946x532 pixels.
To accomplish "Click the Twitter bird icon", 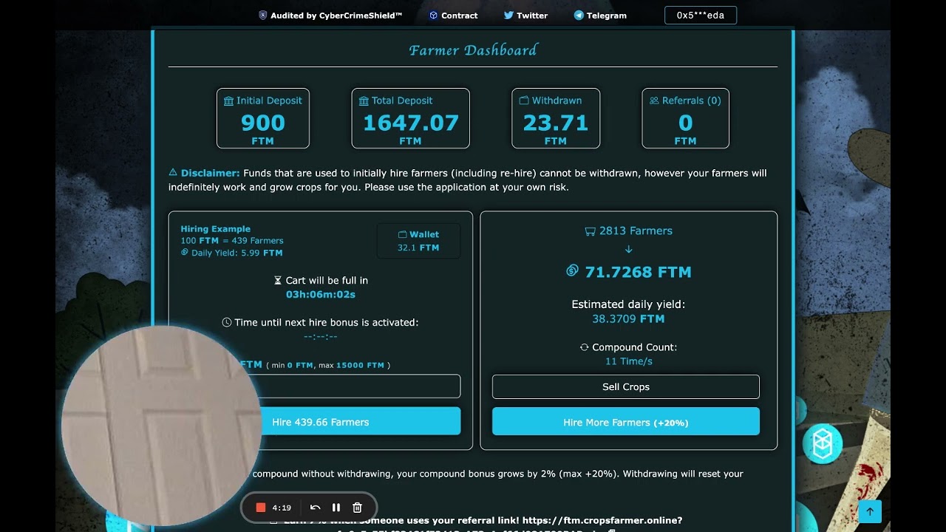I will click(508, 15).
